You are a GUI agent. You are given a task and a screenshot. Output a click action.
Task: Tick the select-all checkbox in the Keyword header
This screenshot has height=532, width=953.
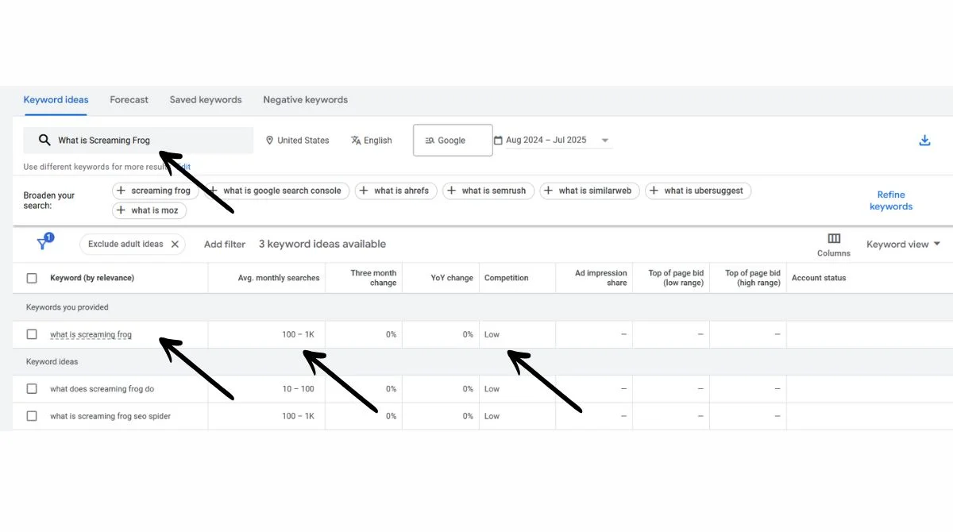coord(32,278)
